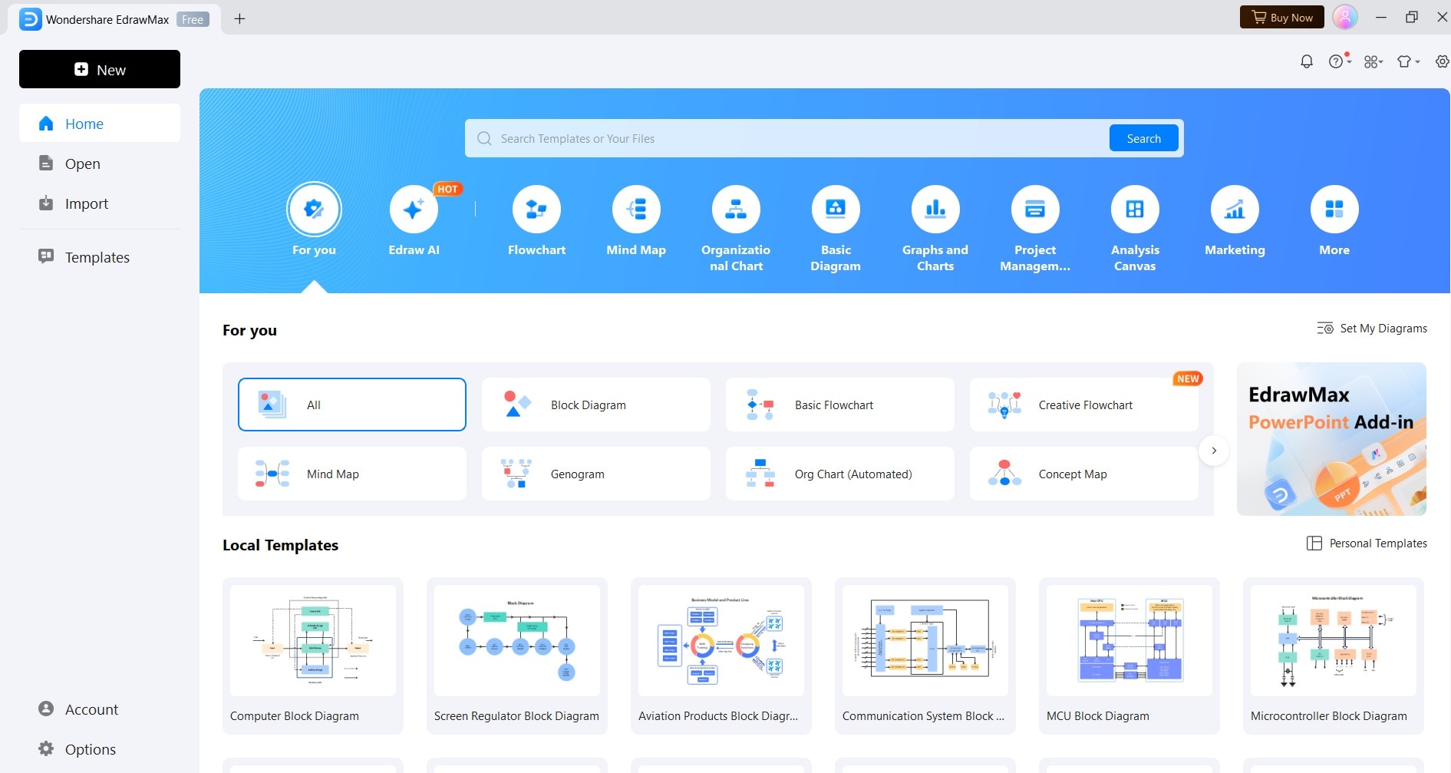
Task: Click the New button
Action: [100, 69]
